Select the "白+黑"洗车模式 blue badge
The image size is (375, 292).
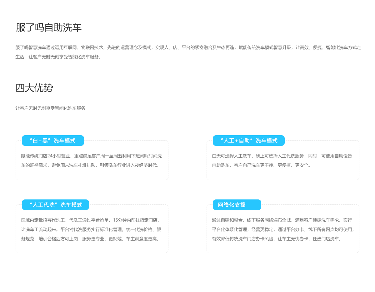[53, 141]
